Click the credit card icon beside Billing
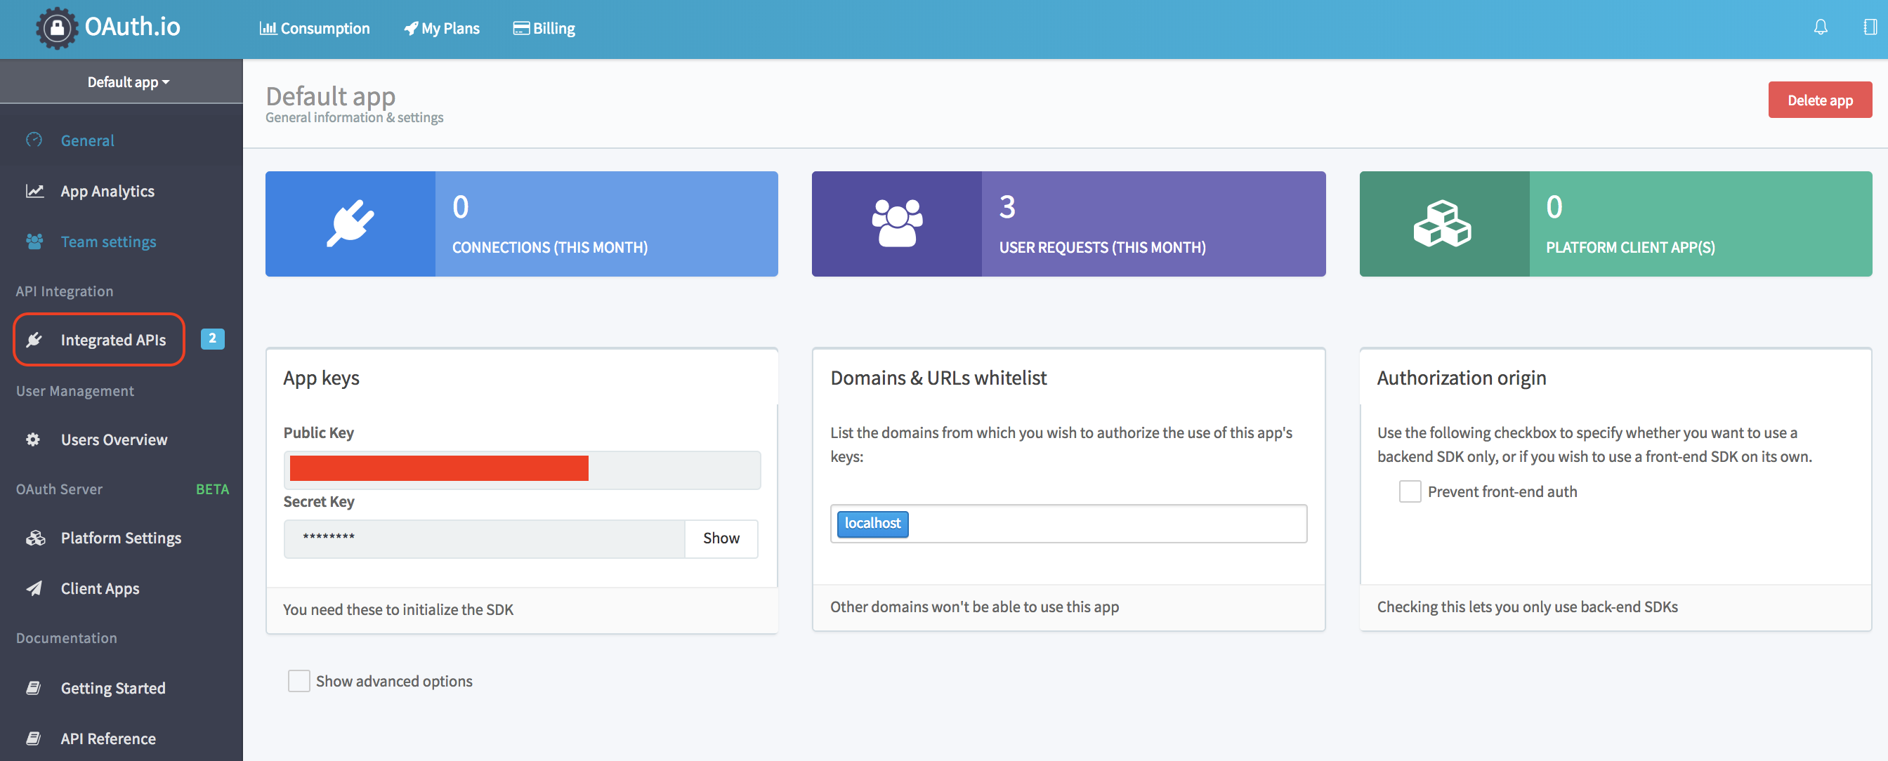 (x=521, y=29)
